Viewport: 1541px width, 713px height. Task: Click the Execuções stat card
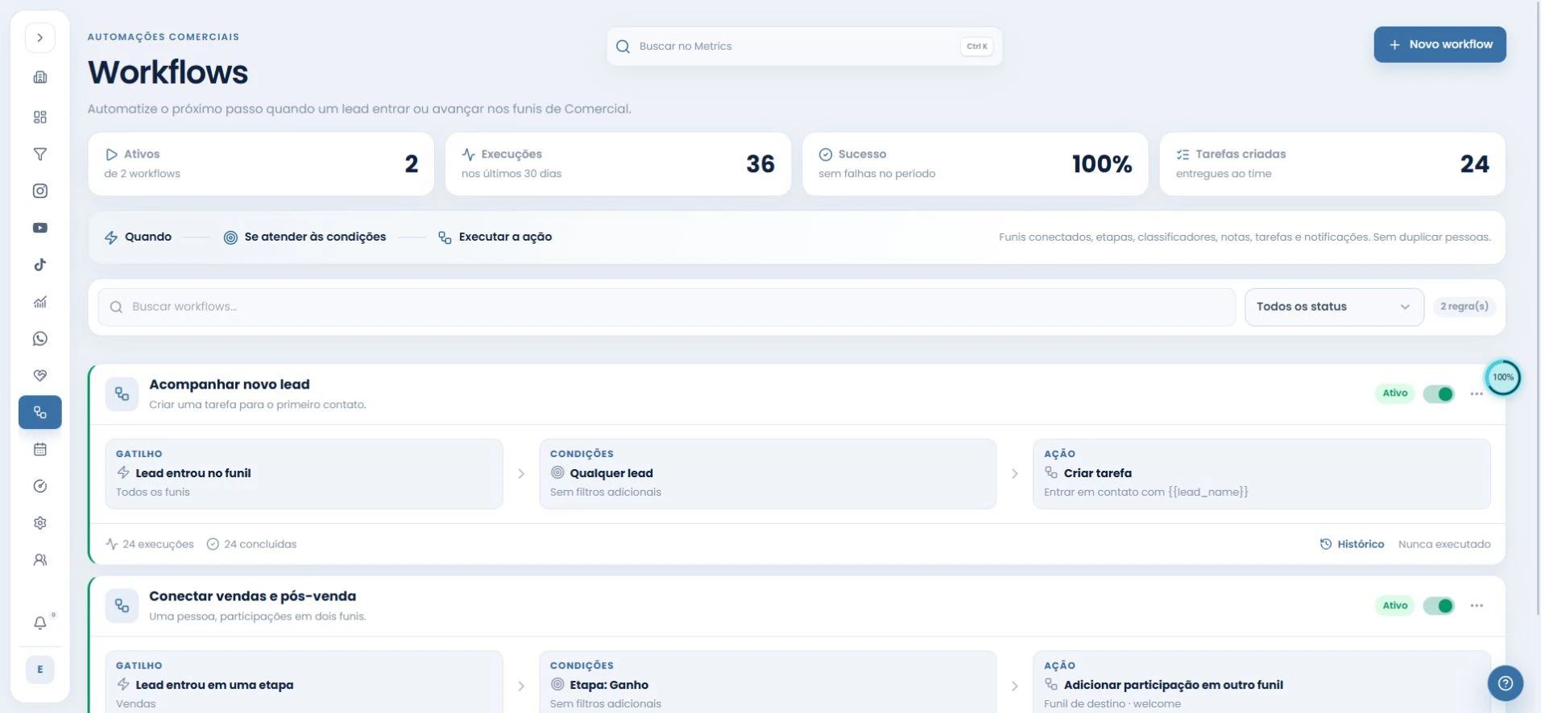click(x=618, y=164)
